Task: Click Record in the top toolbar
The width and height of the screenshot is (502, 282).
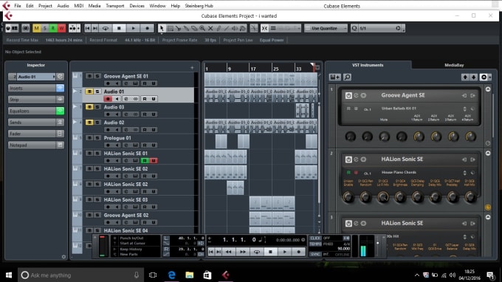Action: pyautogui.click(x=147, y=28)
